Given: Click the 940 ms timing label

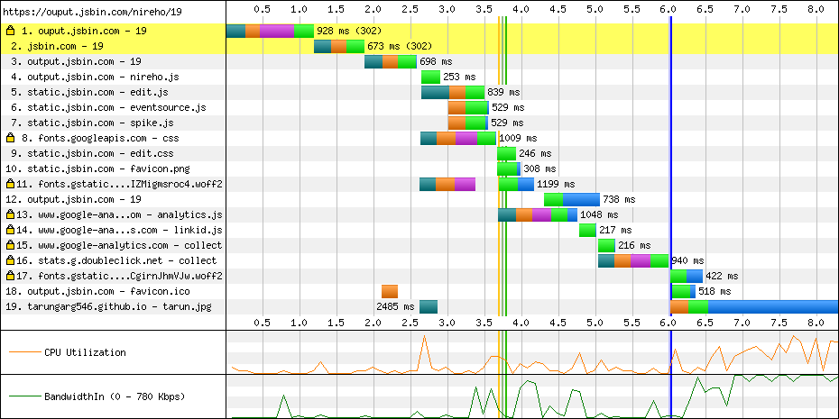Looking at the screenshot, I should (687, 260).
